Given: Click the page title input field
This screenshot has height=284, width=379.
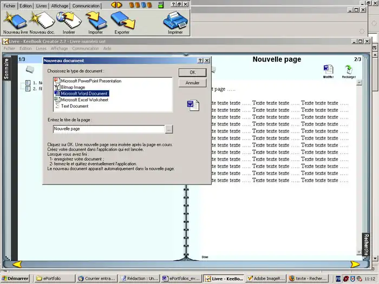Looking at the screenshot, I should point(108,129).
